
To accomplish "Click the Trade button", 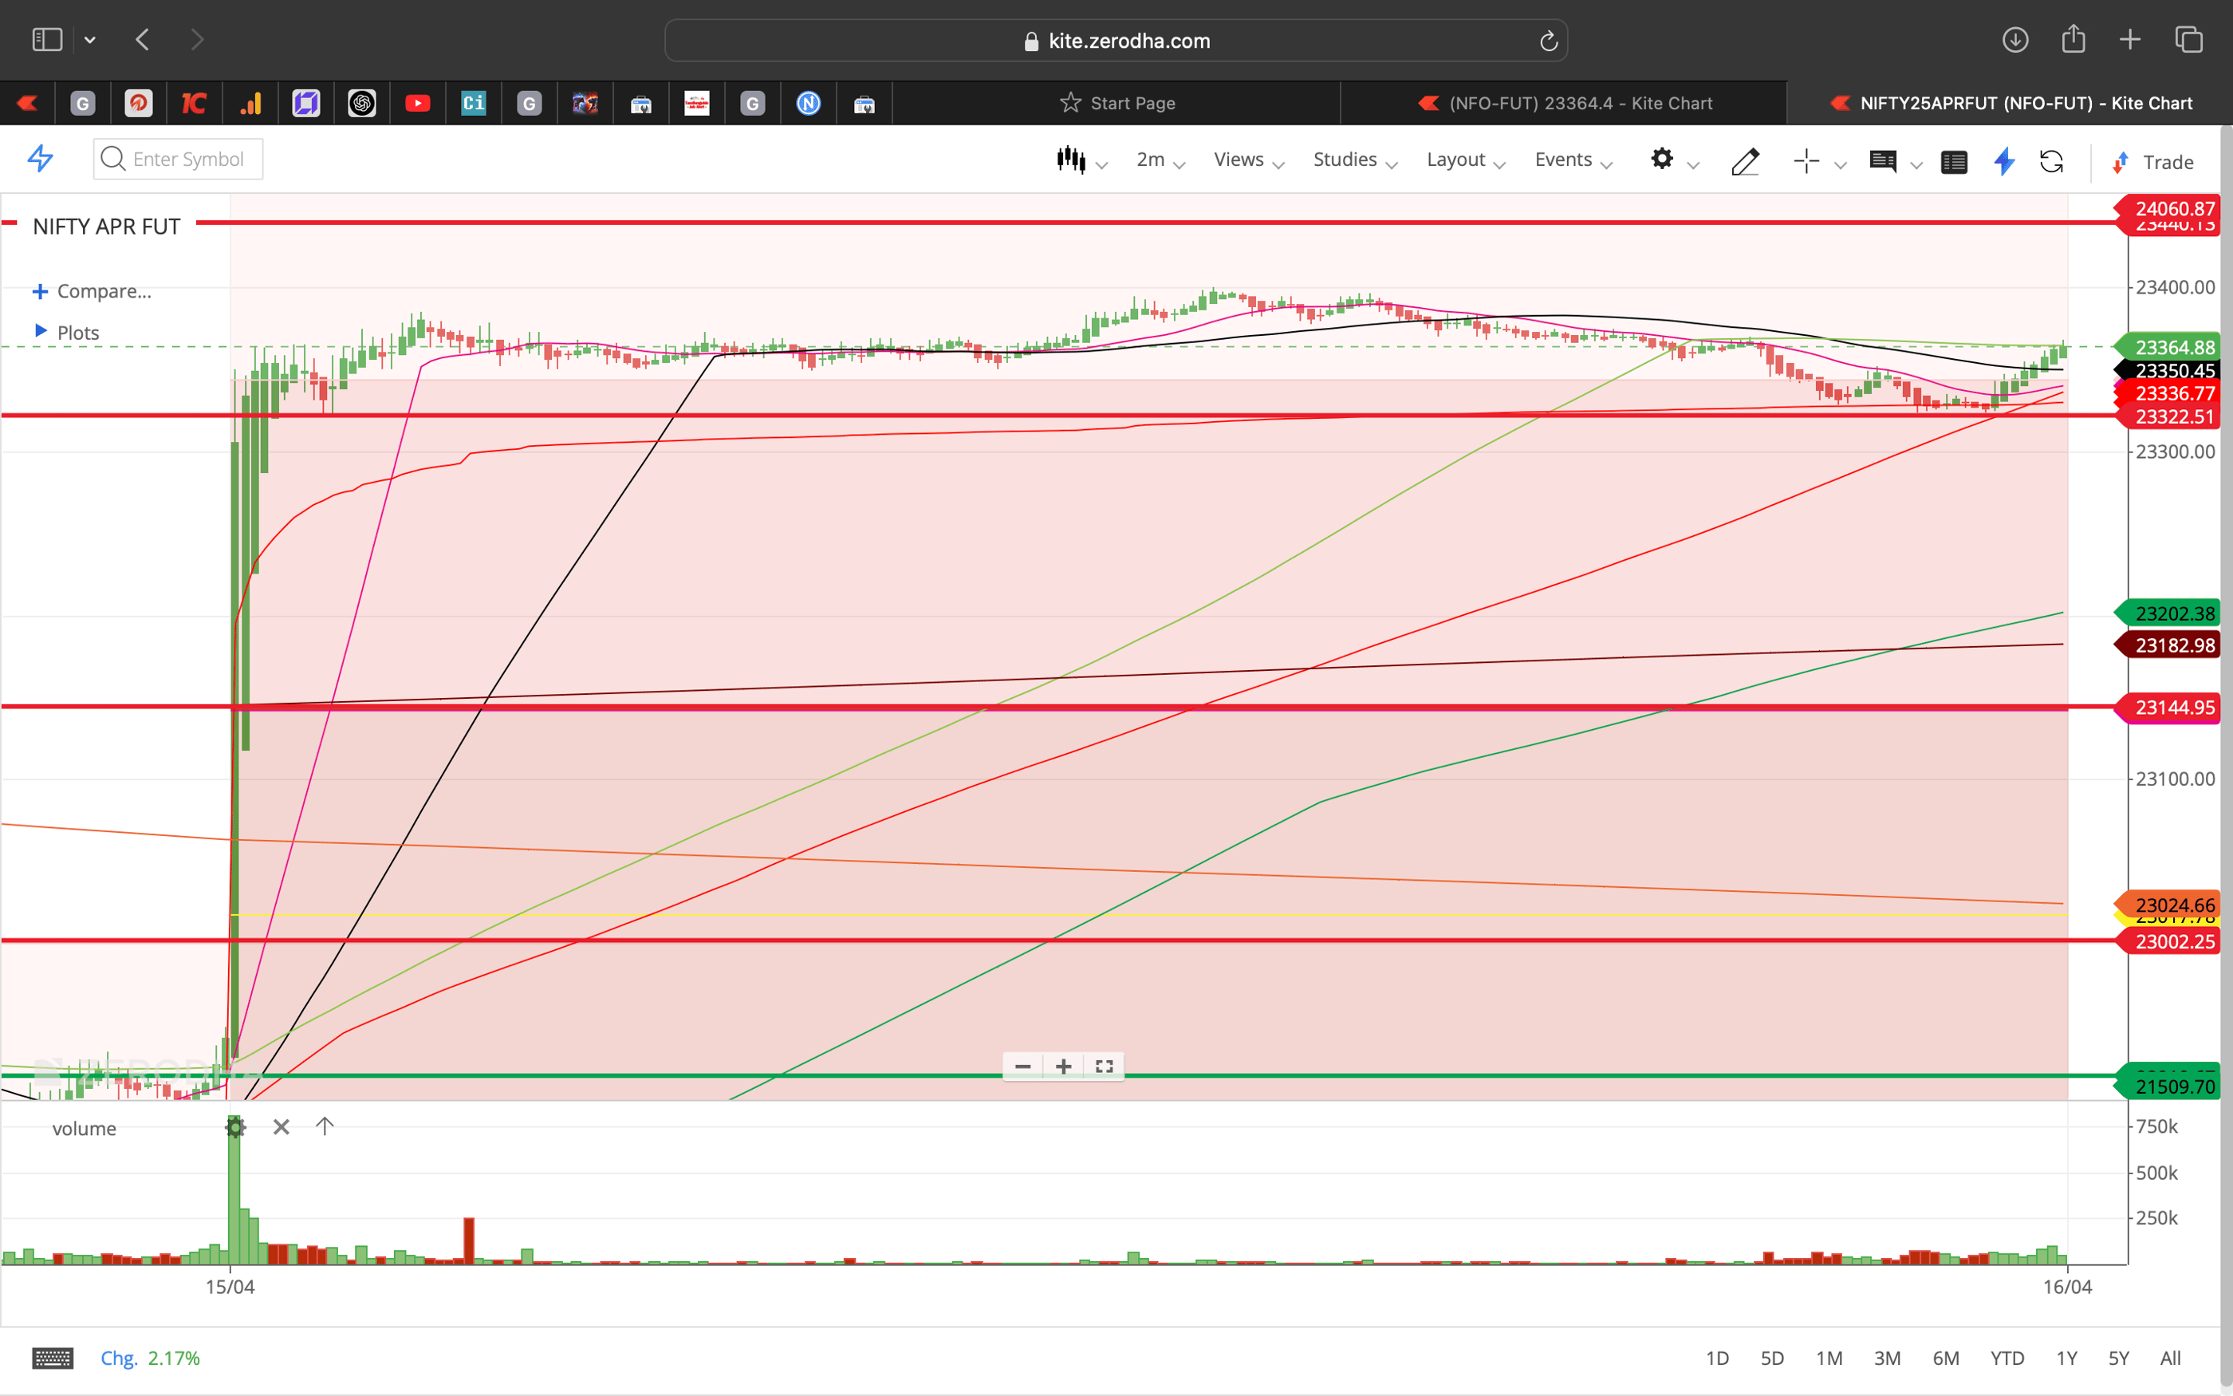I will point(2164,162).
